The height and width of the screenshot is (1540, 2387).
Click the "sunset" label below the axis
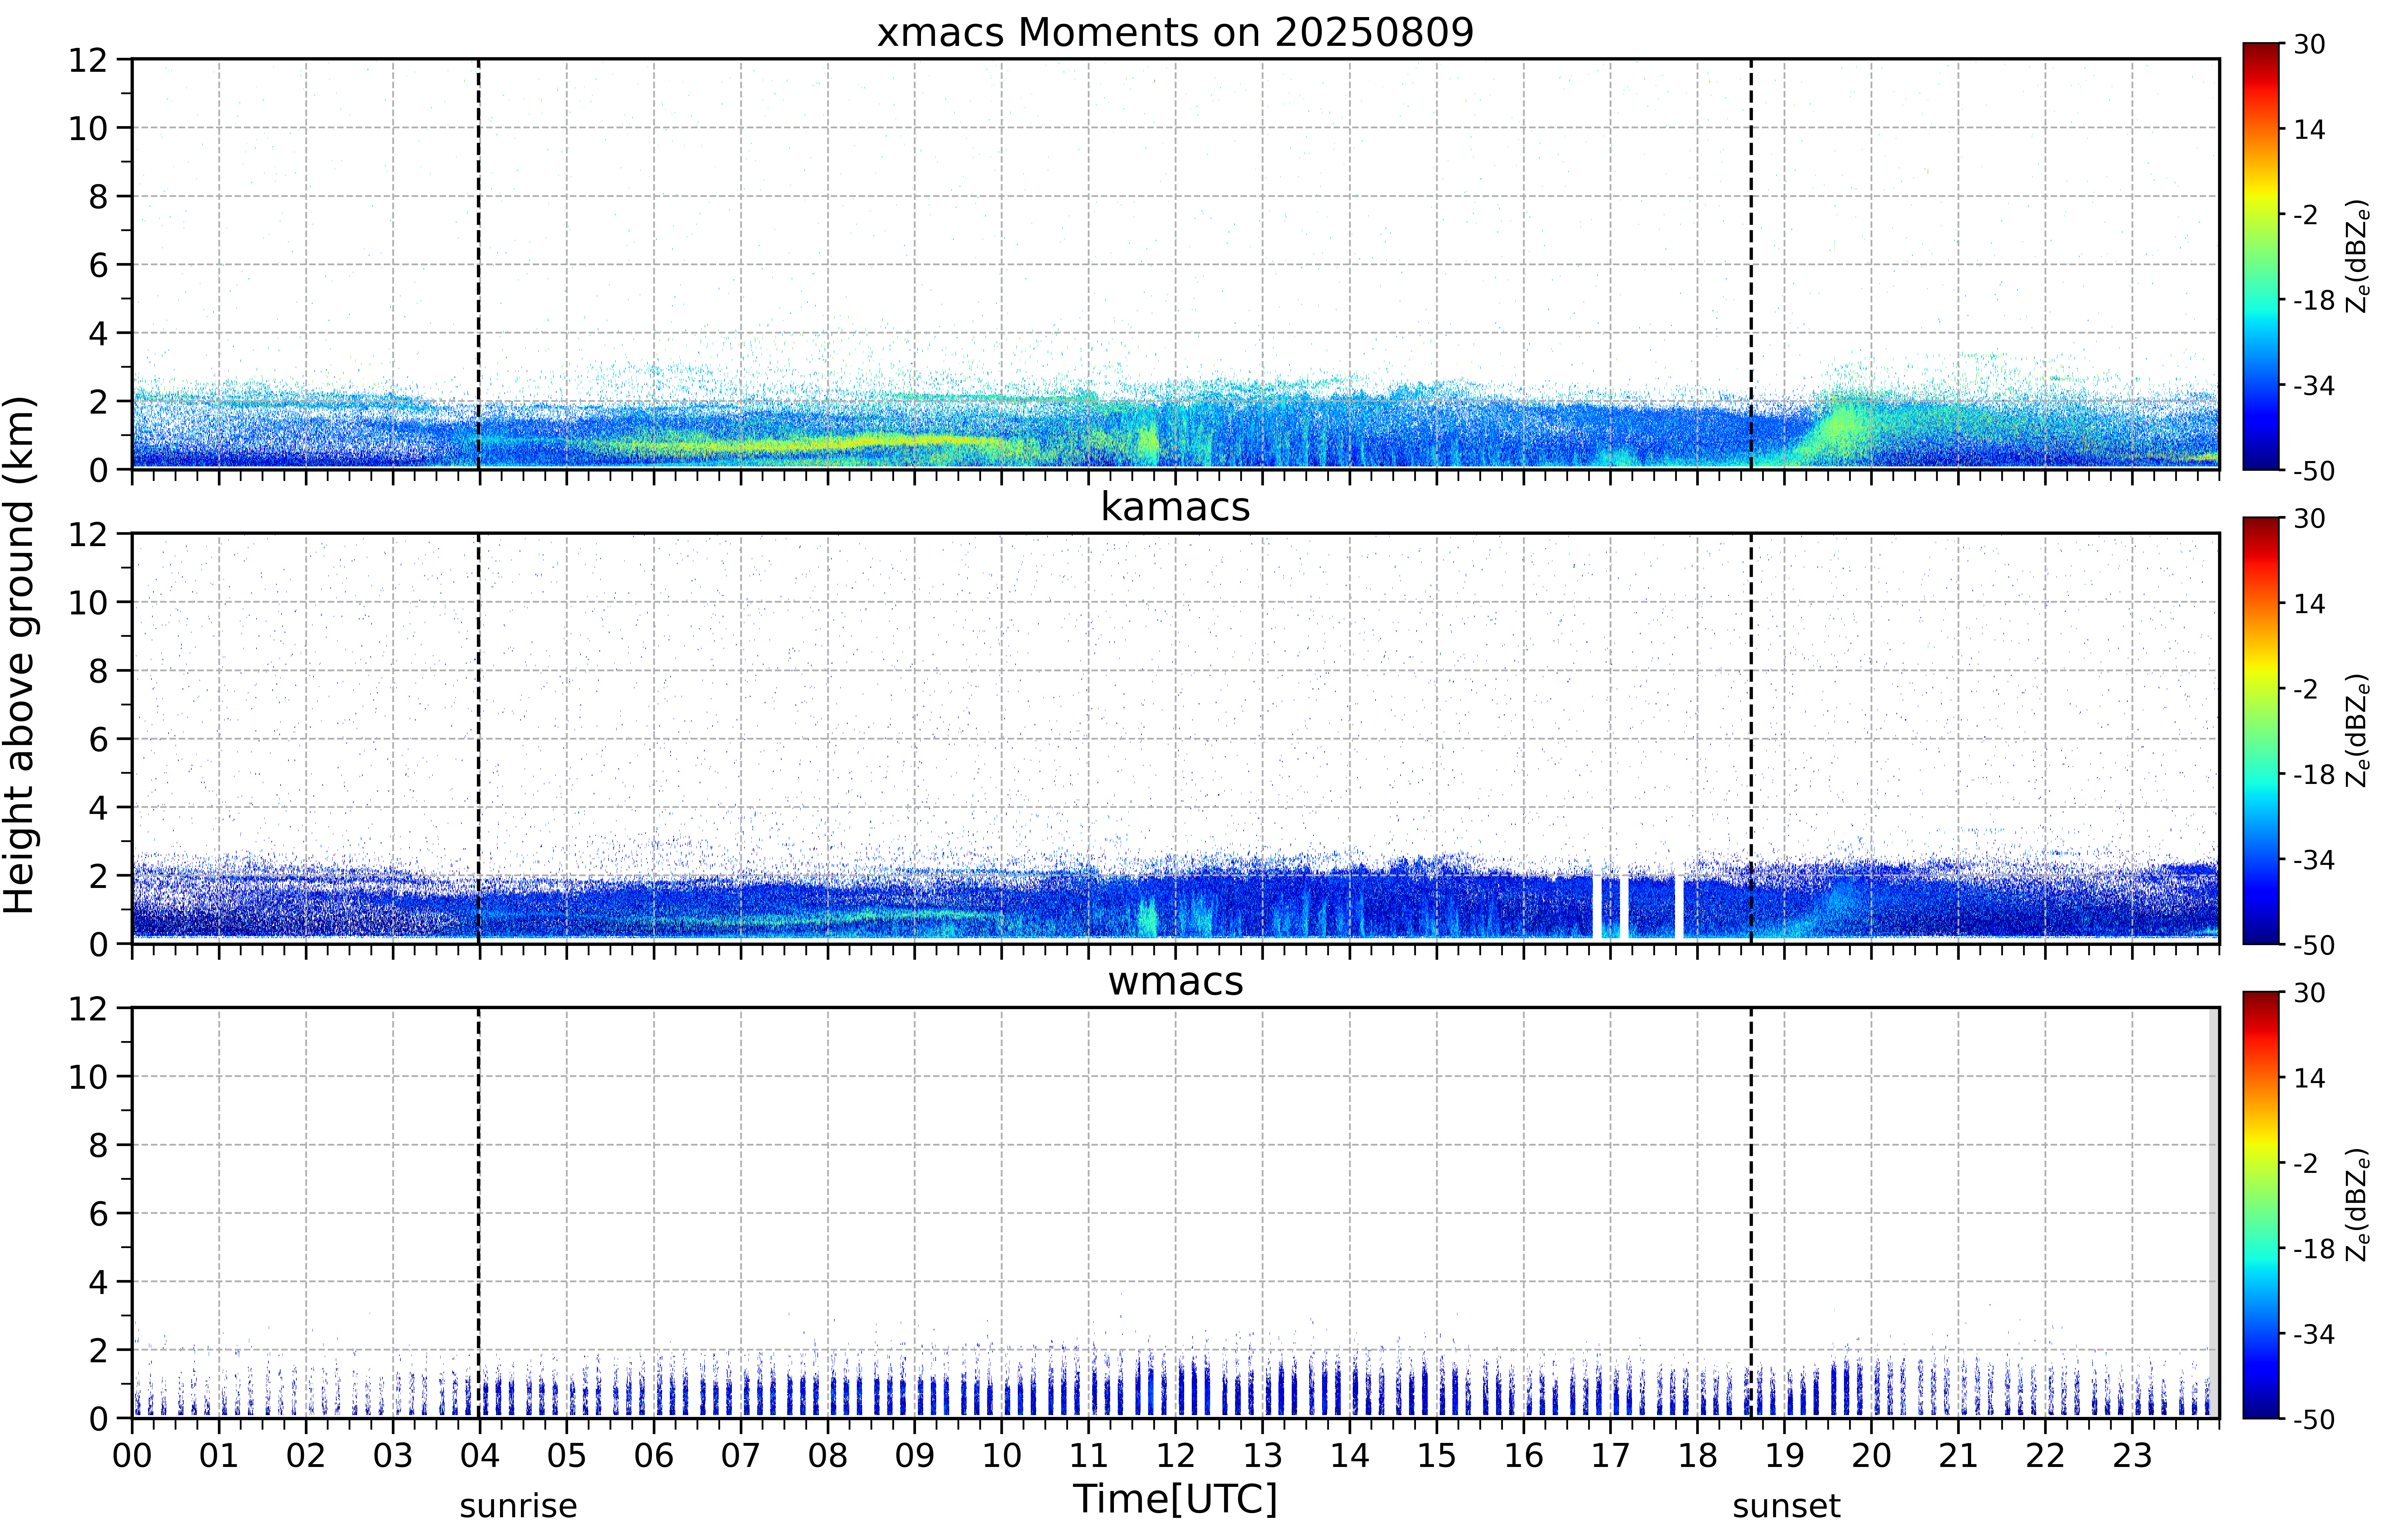pyautogui.click(x=1786, y=1506)
